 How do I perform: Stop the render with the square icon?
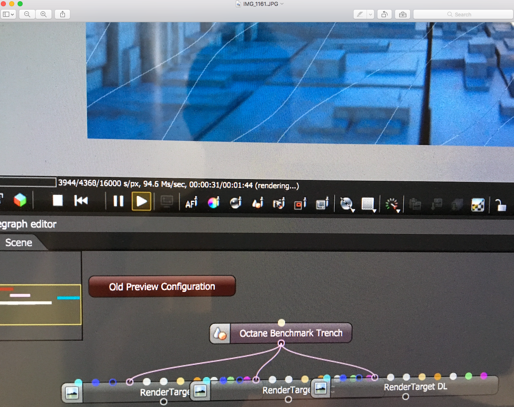[58, 201]
